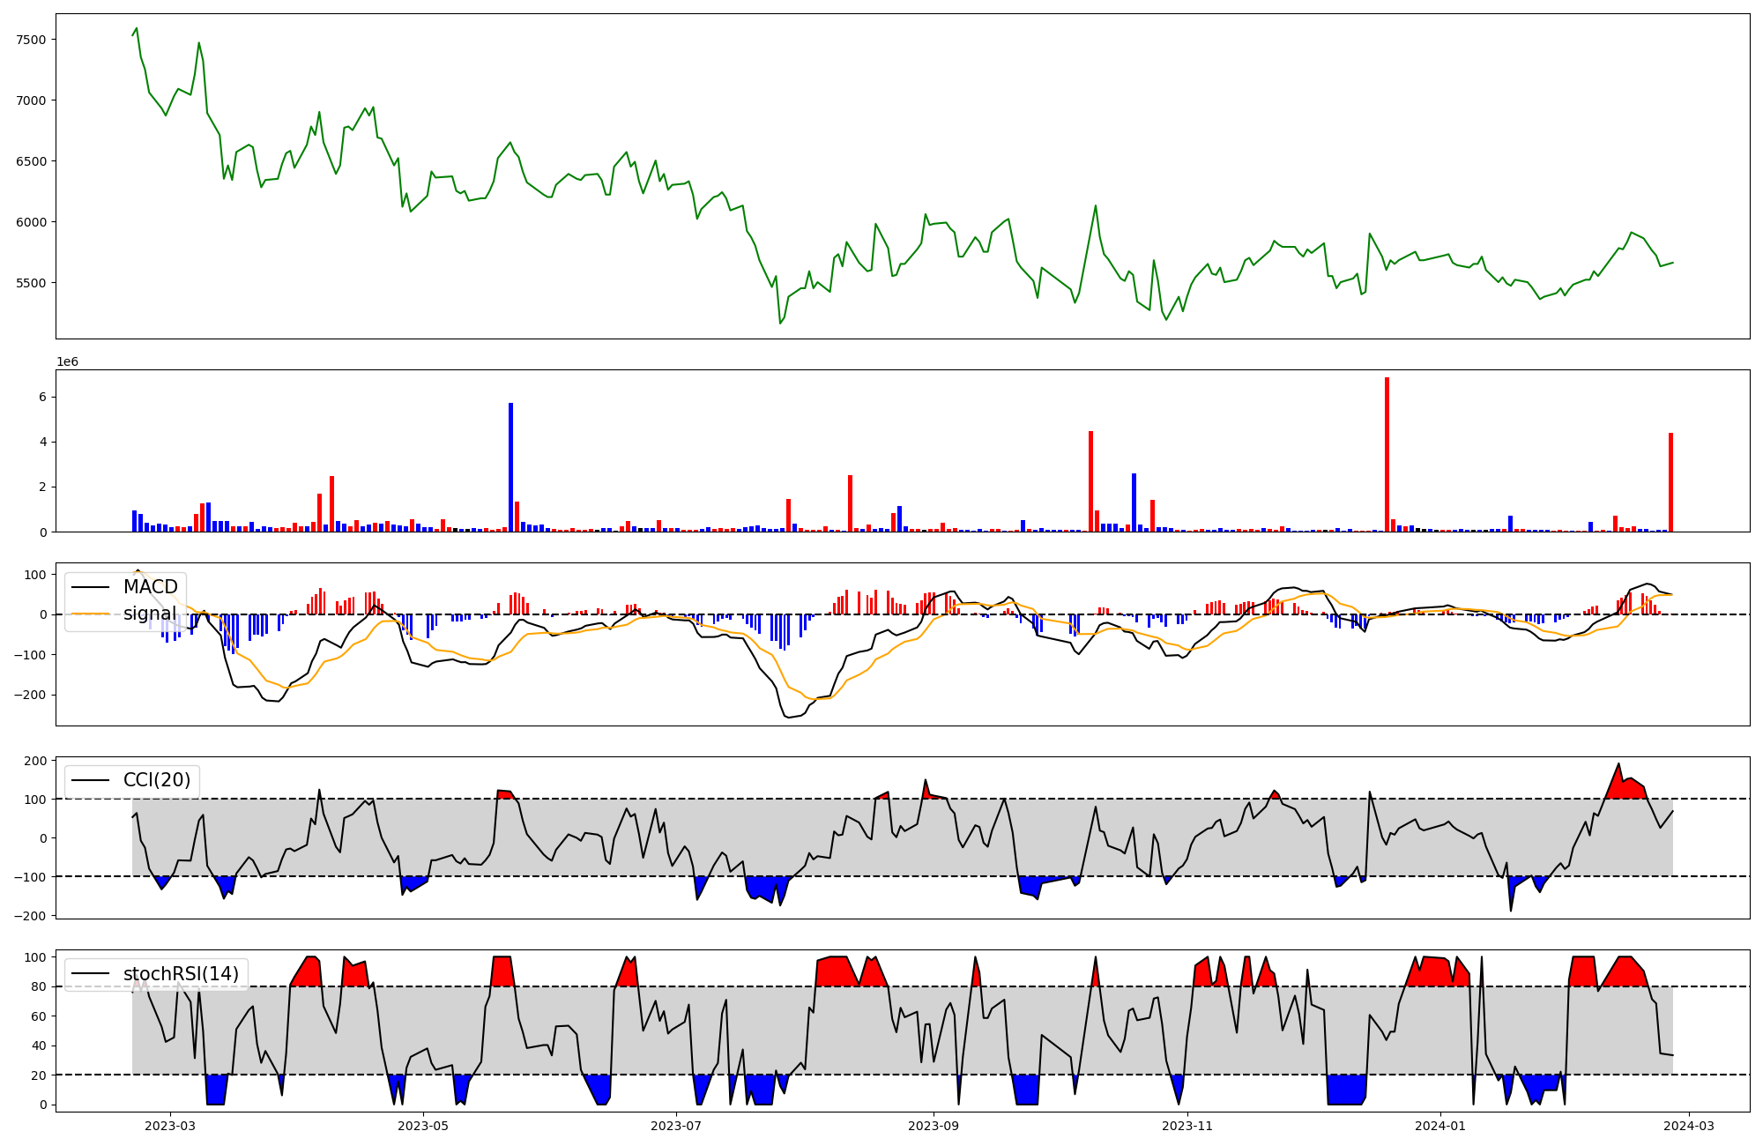Click the 7500 price axis label
Image resolution: width=1763 pixels, height=1146 pixels.
31,40
